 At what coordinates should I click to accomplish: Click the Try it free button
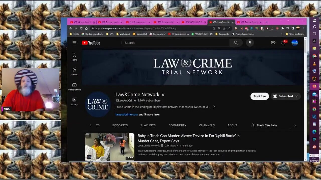[x=260, y=96]
